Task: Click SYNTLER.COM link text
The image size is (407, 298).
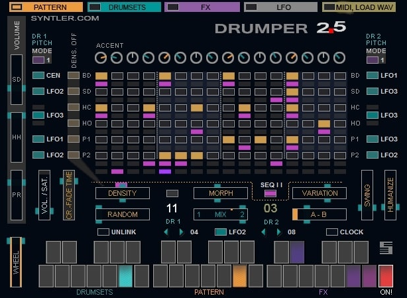Action: coord(65,18)
